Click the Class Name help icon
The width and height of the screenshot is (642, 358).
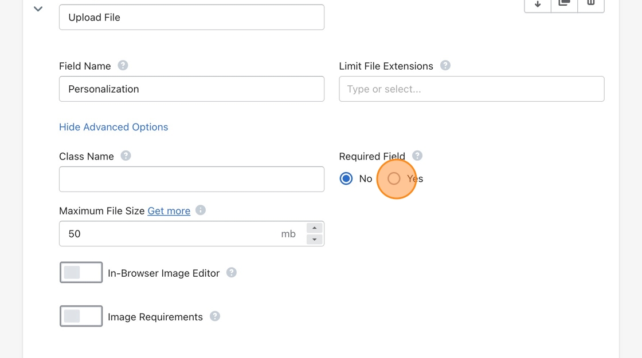126,156
